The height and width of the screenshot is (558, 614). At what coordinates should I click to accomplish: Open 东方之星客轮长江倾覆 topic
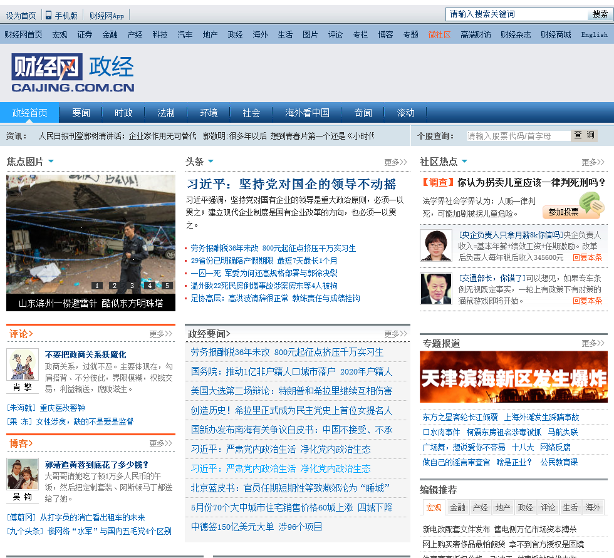(x=460, y=417)
